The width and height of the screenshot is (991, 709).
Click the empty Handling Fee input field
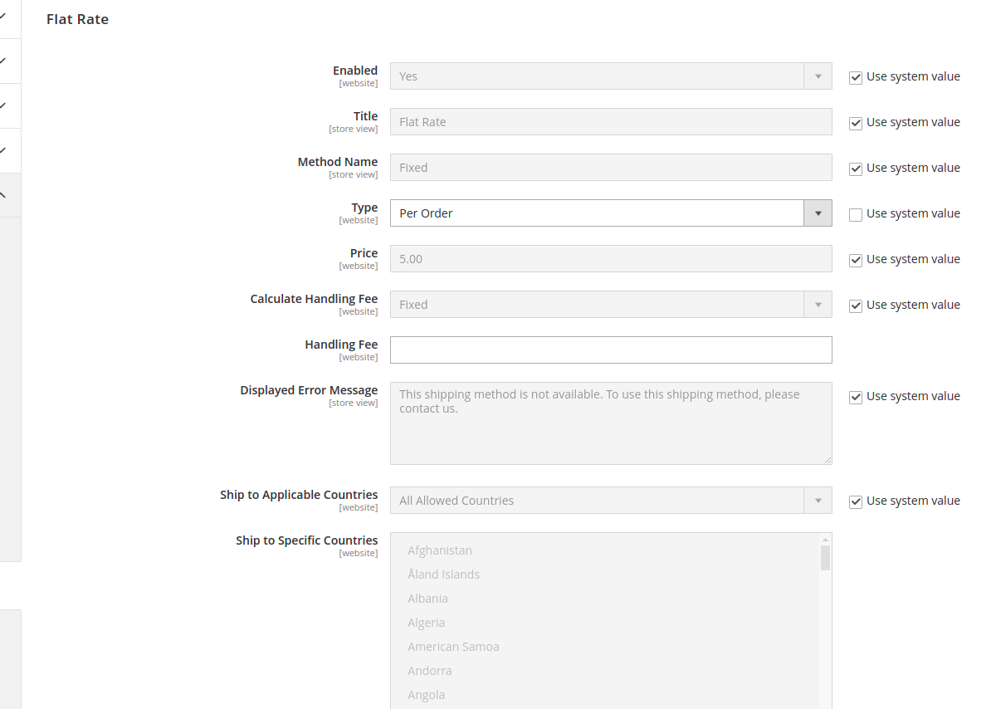611,350
